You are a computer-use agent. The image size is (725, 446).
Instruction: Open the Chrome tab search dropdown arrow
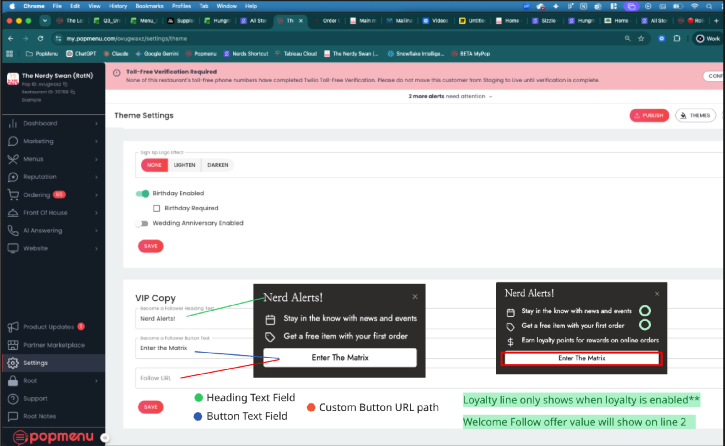point(45,21)
